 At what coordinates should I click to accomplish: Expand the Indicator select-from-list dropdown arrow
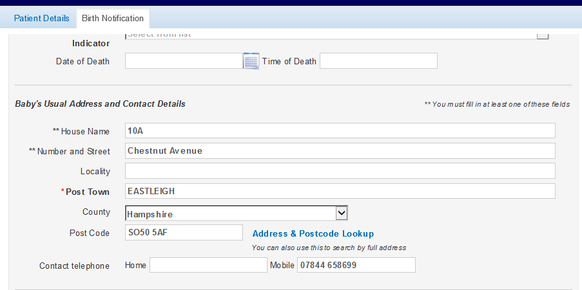pos(543,36)
